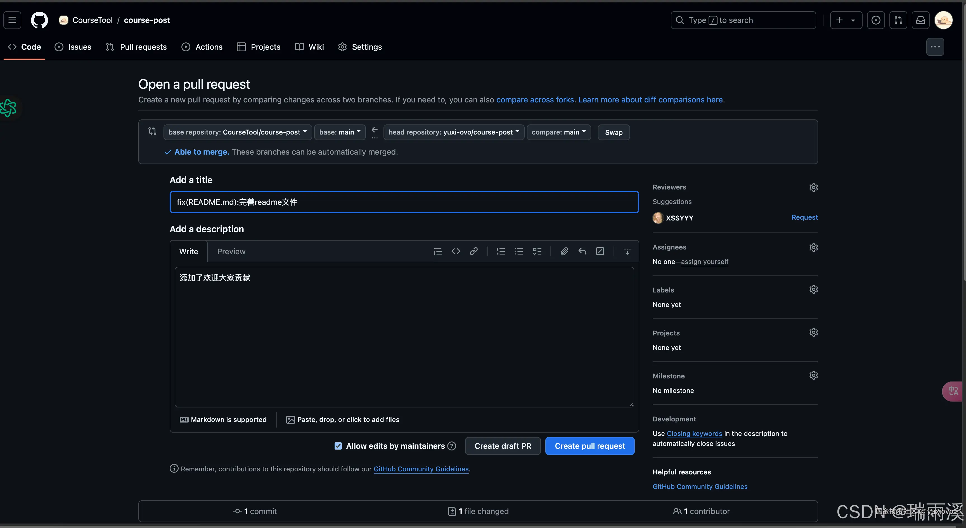966x528 pixels.
Task: Add a task list via toolbar icon
Action: (537, 251)
